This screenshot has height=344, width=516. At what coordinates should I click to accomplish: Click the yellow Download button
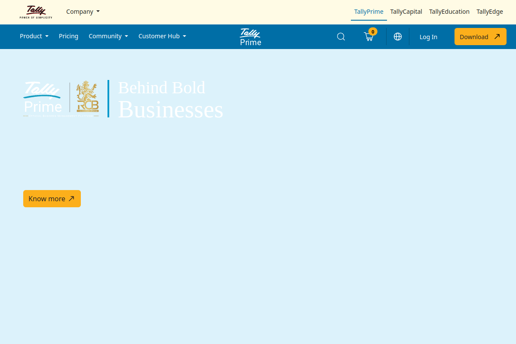coord(480,37)
